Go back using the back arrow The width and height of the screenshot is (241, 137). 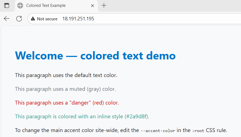7,19
